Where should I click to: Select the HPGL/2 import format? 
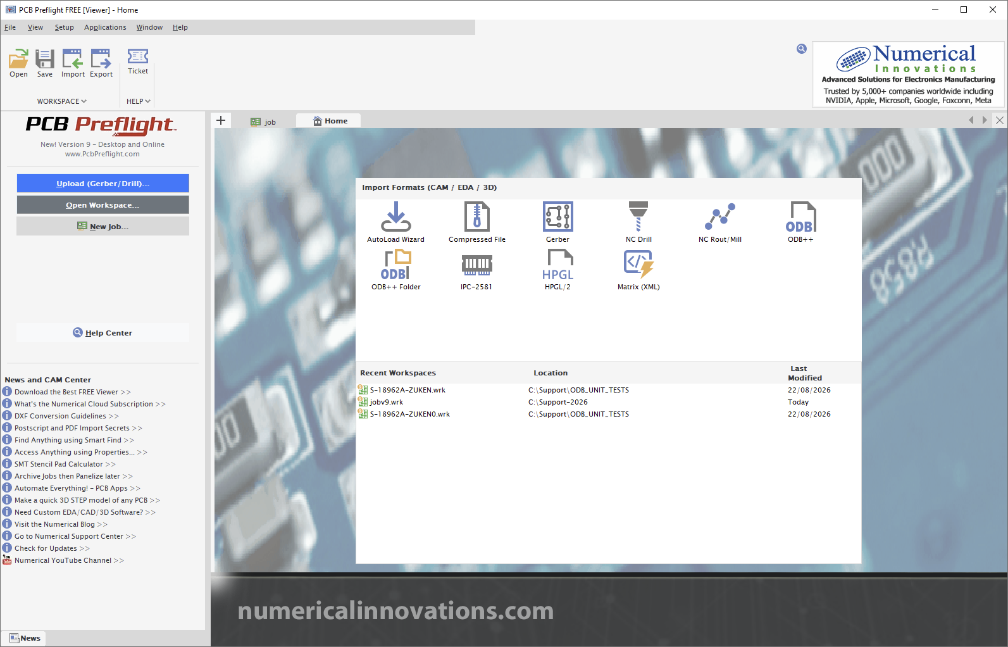click(557, 270)
